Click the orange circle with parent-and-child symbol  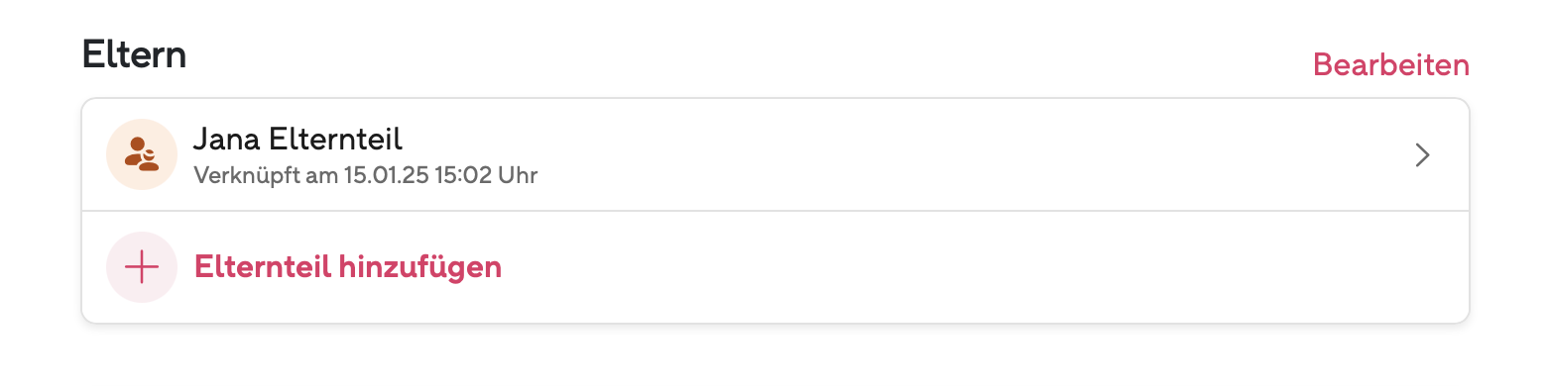pos(142,154)
